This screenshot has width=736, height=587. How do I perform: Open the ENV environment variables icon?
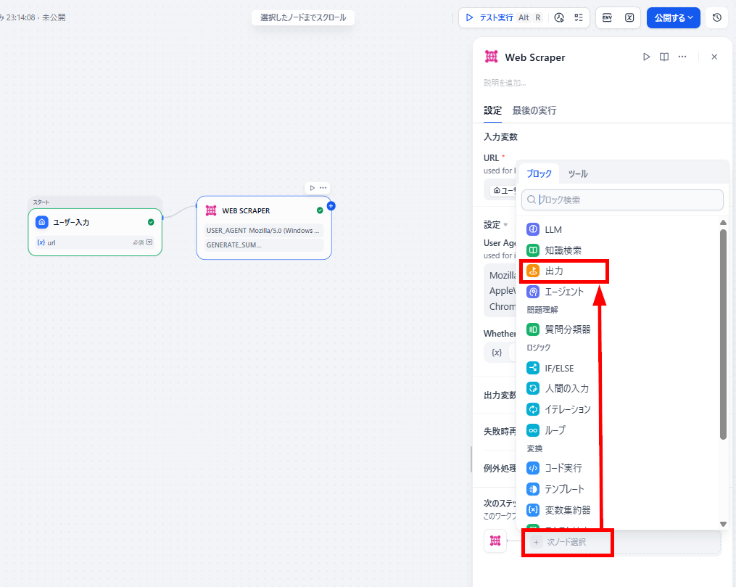point(607,18)
